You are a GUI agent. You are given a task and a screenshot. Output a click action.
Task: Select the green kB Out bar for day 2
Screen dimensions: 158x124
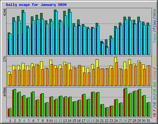[x=15, y=103]
